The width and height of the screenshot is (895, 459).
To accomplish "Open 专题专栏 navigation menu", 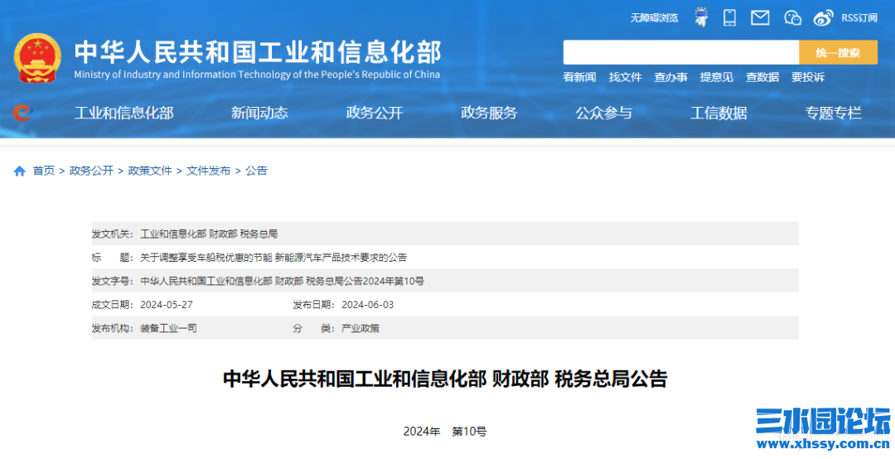I will 834,113.
